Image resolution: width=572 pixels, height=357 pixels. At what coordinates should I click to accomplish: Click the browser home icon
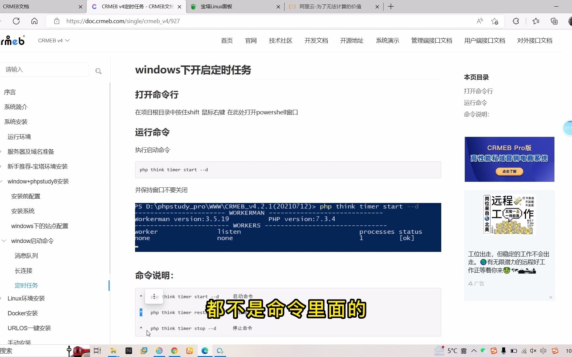[34, 21]
